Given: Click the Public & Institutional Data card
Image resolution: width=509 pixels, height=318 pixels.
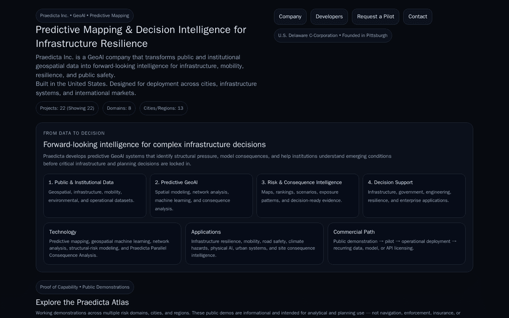Looking at the screenshot, I should [x=95, y=196].
